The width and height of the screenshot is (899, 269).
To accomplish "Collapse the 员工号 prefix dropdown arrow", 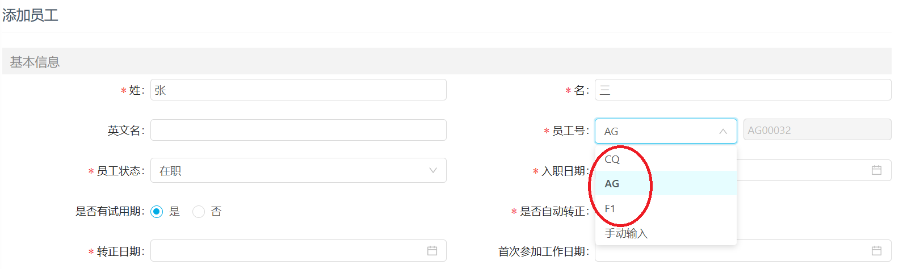I will [x=723, y=131].
